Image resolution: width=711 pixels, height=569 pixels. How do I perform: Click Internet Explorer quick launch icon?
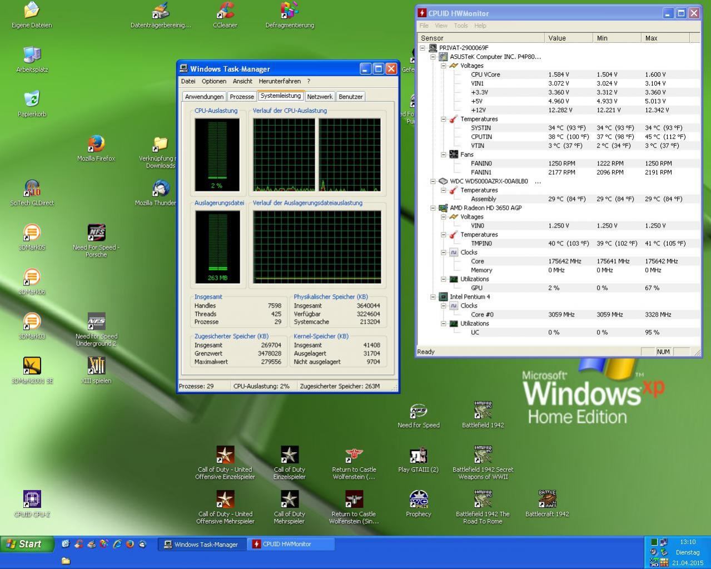point(117,544)
